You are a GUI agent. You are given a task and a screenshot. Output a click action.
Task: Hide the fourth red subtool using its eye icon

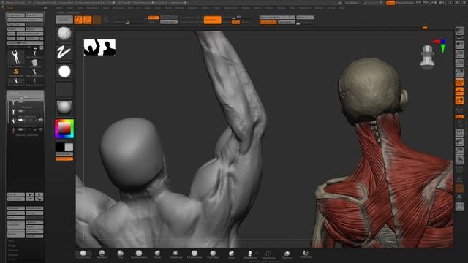click(41, 129)
